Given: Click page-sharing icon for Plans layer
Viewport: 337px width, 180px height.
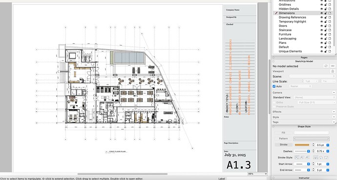Looking at the screenshot, I should 330,43.
